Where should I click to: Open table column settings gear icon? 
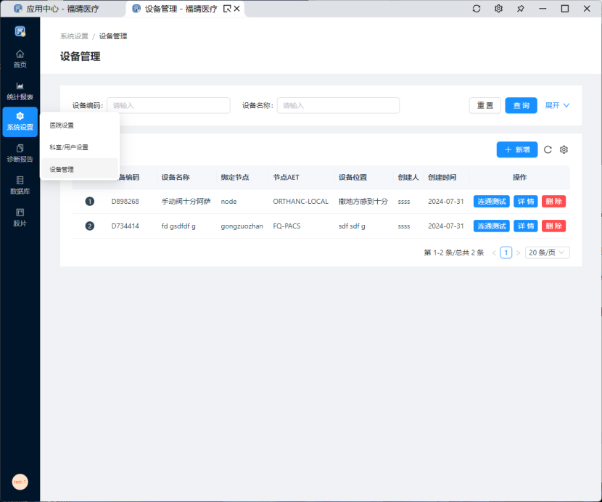(x=564, y=149)
